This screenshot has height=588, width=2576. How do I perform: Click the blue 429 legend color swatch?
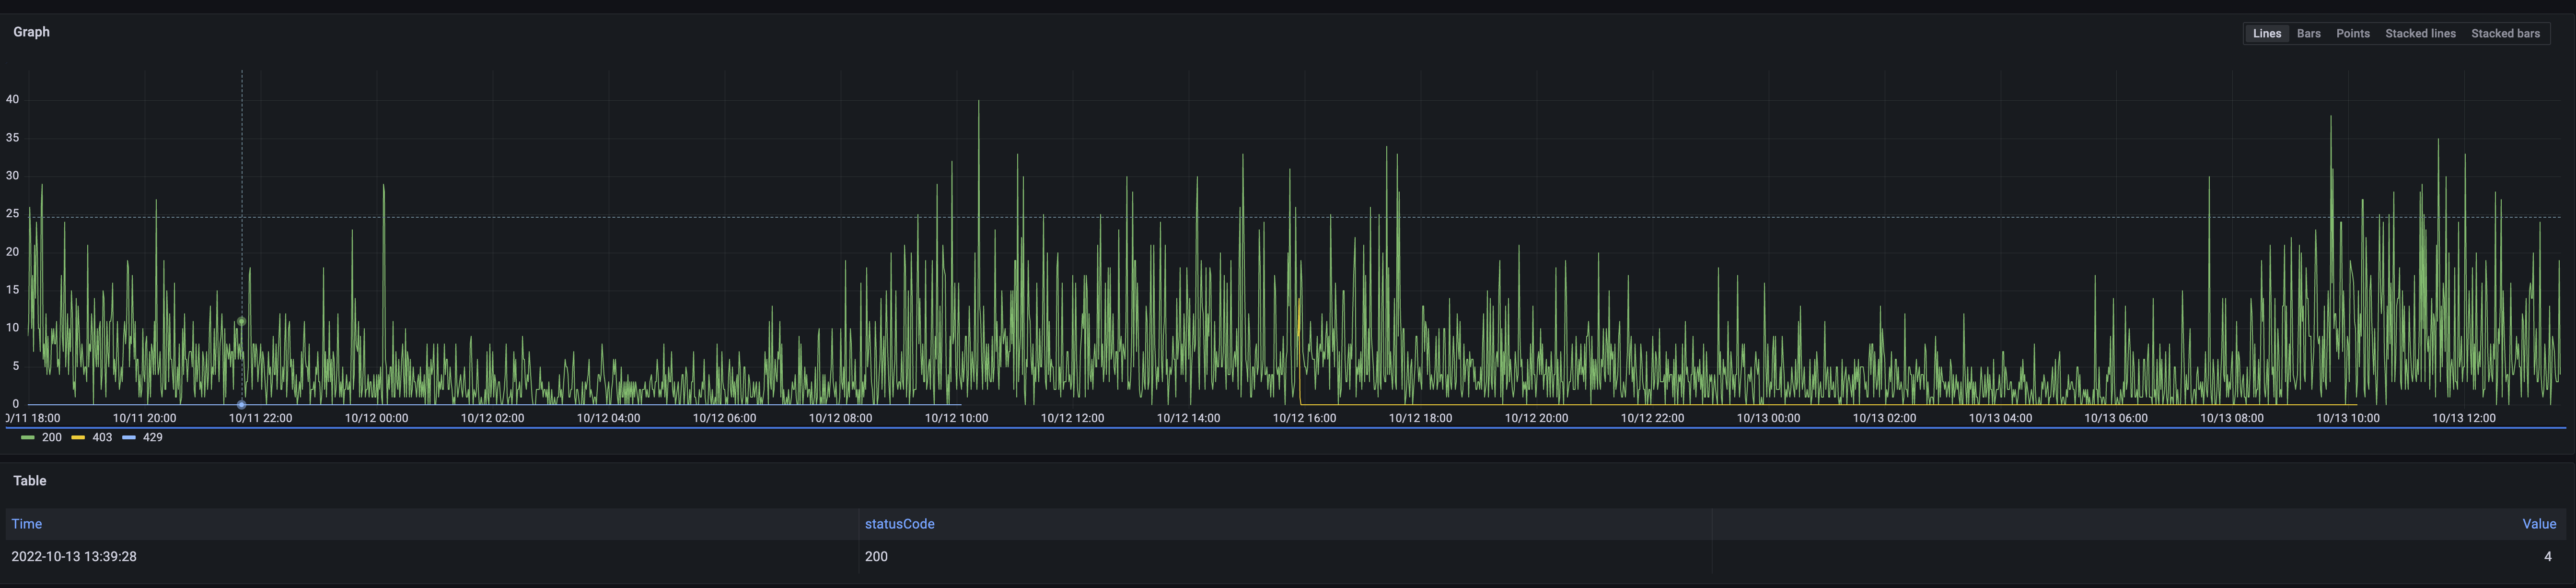(129, 438)
